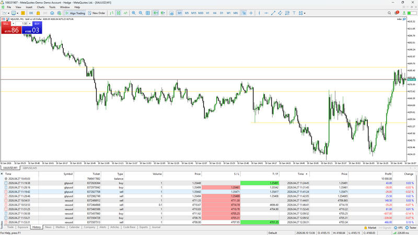The width and height of the screenshot is (418, 235).
Task: Select the crosshair cursor tool
Action: pyautogui.click(x=251, y=13)
